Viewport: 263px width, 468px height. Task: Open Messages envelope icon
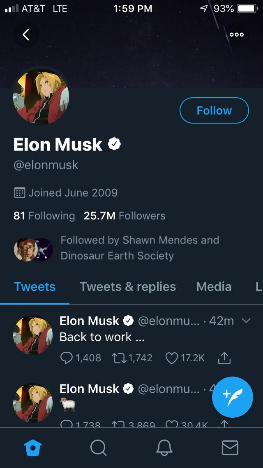click(230, 447)
